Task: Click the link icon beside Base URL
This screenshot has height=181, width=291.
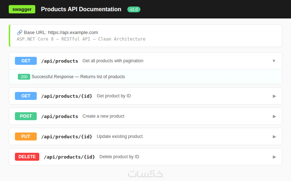Action: [x=20, y=32]
